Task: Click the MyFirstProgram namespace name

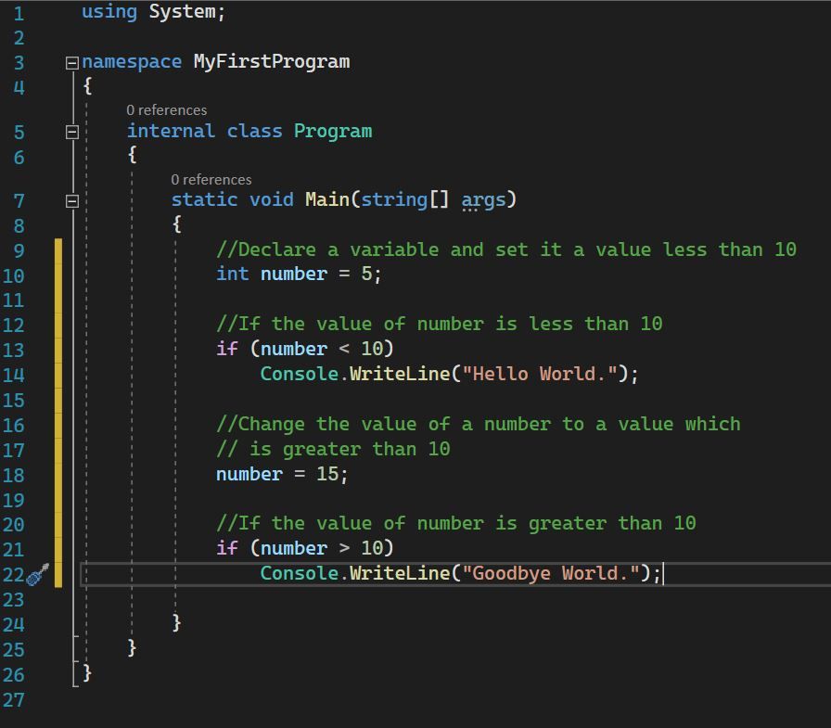Action: tap(271, 62)
